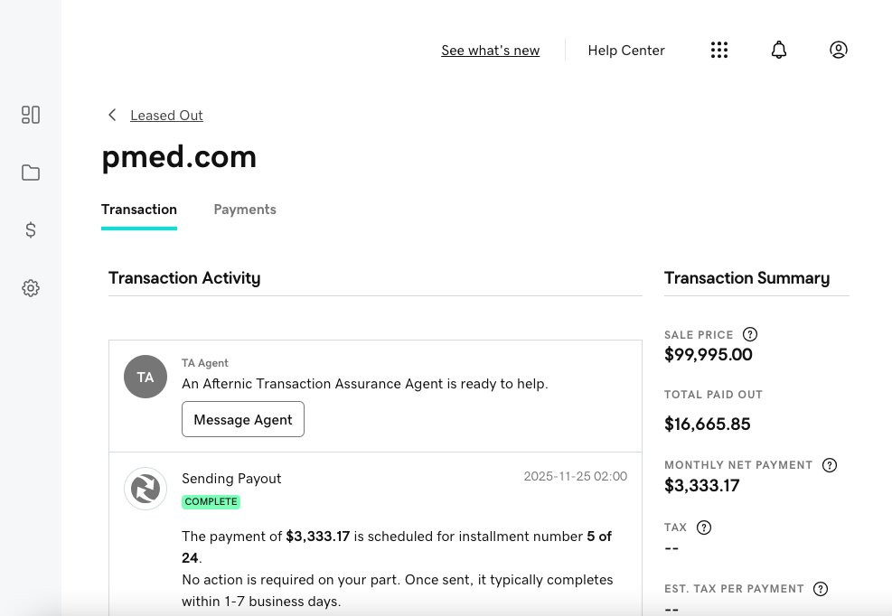Viewport: 892px width, 616px height.
Task: Click the Sending Payout Afternic logo
Action: [146, 489]
